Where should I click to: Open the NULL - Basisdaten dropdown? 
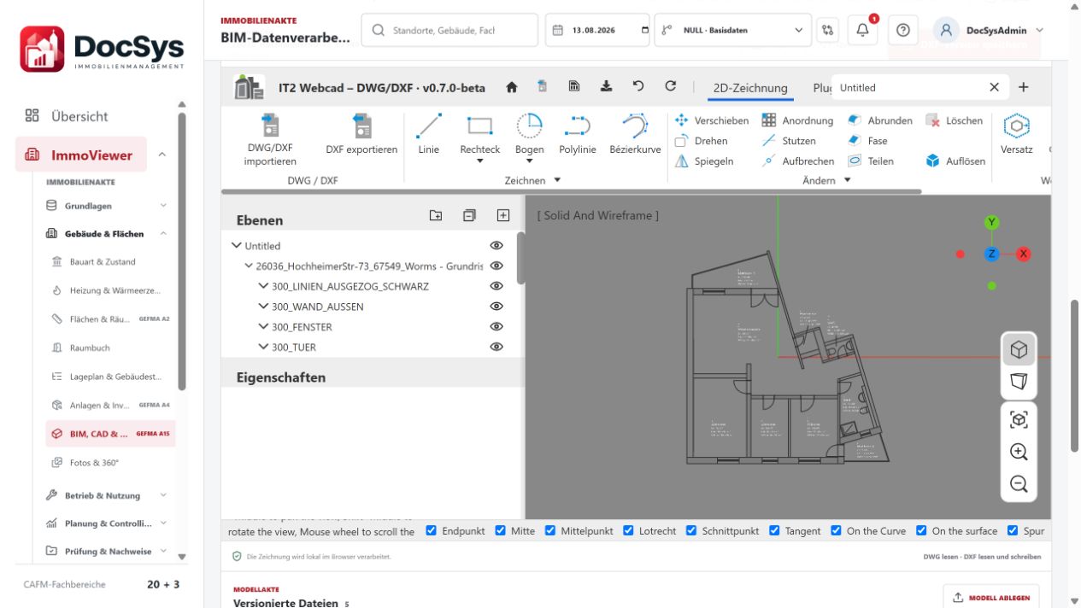[x=732, y=30]
